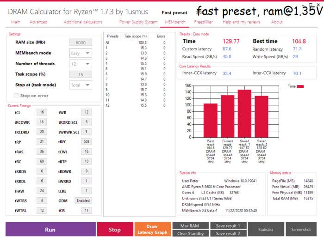Select the MEMbench tab

(175, 22)
